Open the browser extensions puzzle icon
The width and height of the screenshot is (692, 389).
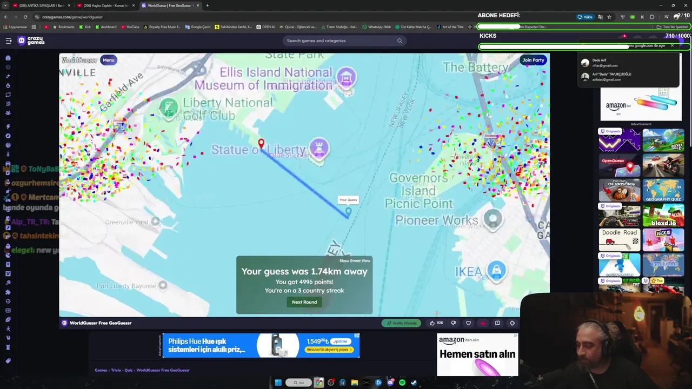[x=652, y=17]
